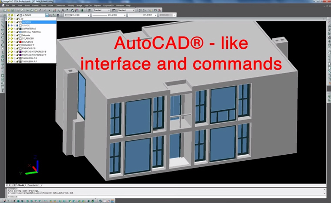
Task: Toggle the lock icon of ASHADE layer
Action: tap(17, 25)
